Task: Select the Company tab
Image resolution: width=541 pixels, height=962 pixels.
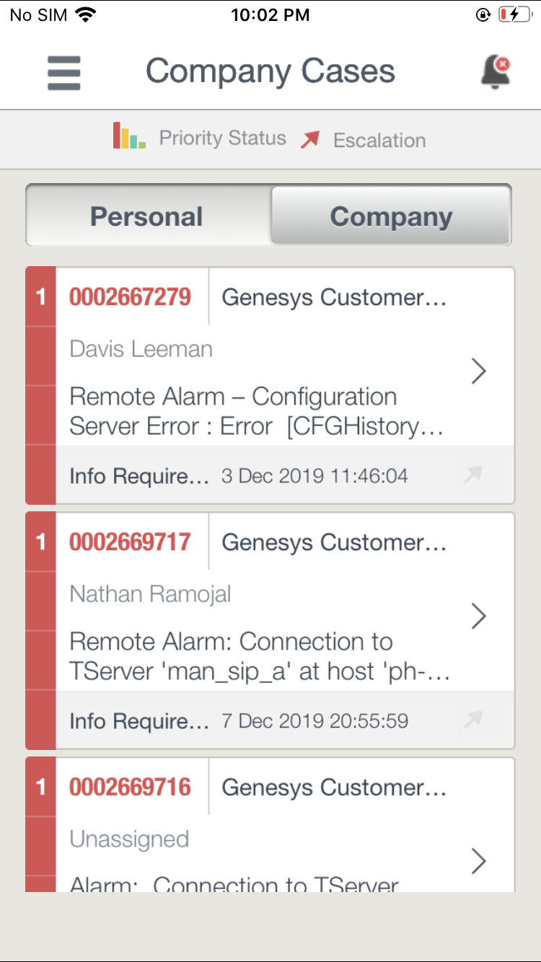Action: [x=391, y=216]
